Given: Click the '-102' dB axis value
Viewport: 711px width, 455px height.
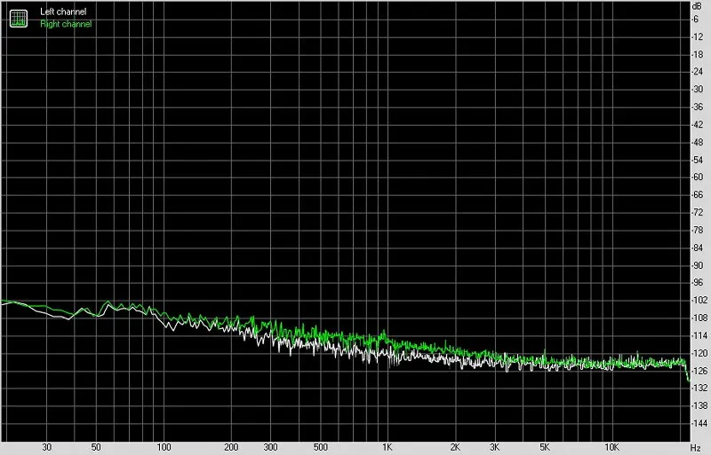Looking at the screenshot, I should coord(699,300).
